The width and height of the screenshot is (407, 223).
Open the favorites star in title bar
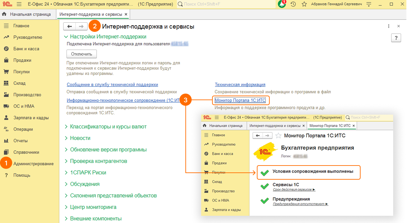tap(304, 4)
